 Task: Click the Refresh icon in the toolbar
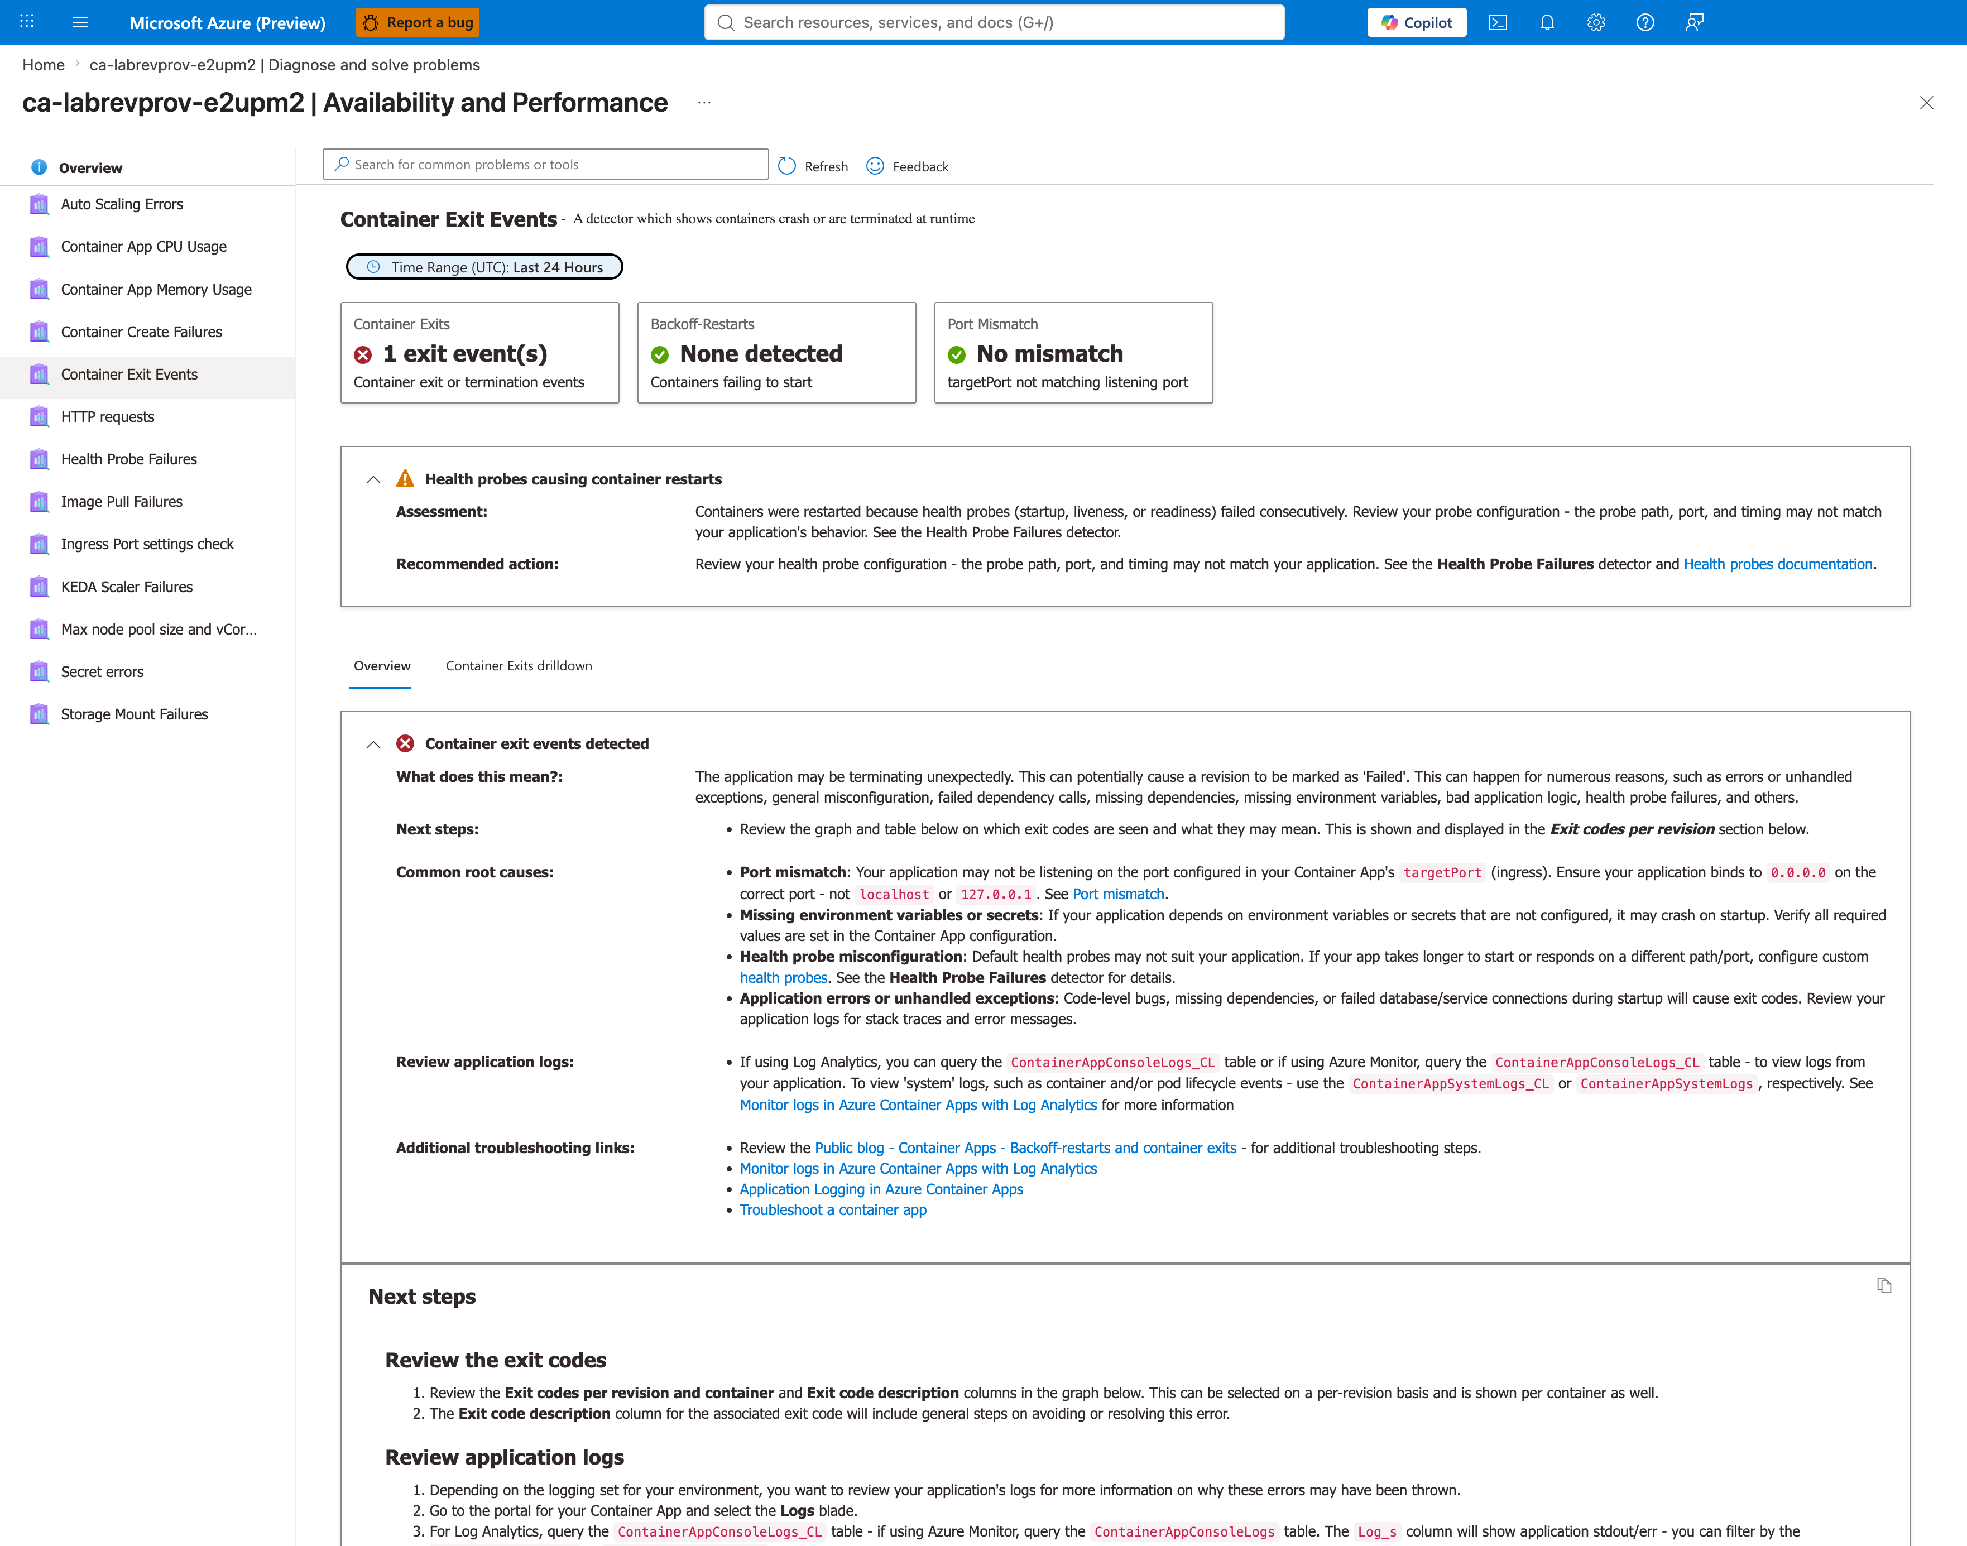(786, 166)
